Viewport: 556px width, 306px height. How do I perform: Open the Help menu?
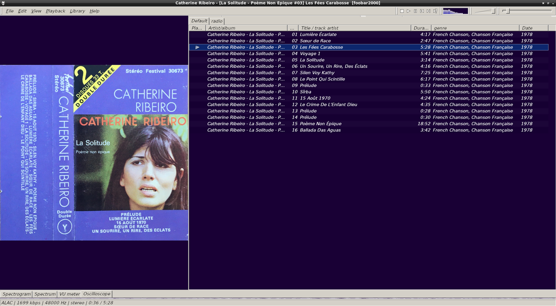tap(94, 11)
